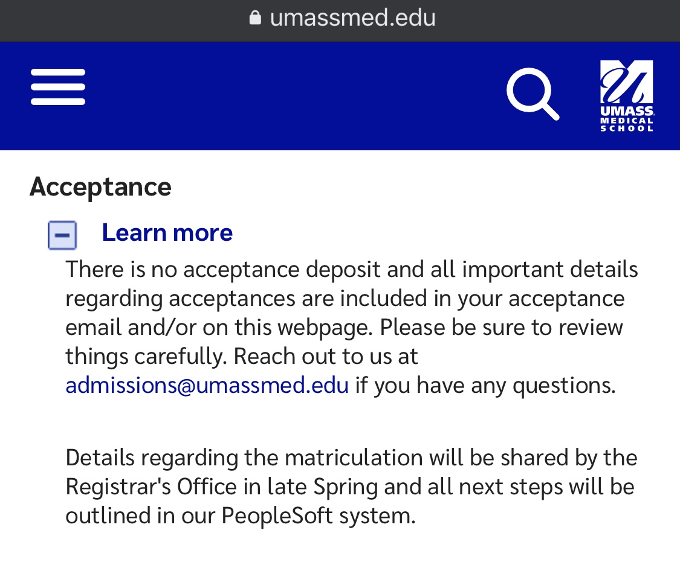Go home via the UMass Medical School logo
Screen dimensions: 680x574
pos(627,96)
